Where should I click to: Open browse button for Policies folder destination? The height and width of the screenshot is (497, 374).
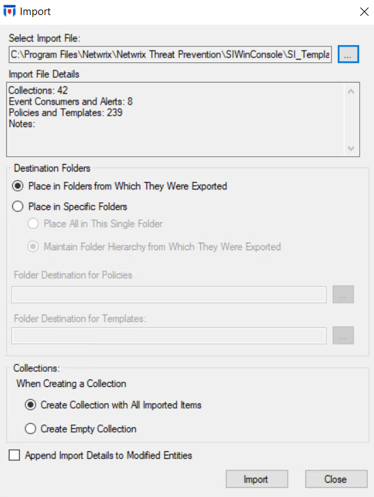[343, 295]
